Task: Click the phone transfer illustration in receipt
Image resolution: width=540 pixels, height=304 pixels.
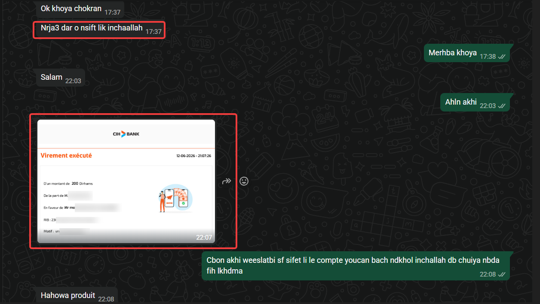Action: (x=174, y=199)
